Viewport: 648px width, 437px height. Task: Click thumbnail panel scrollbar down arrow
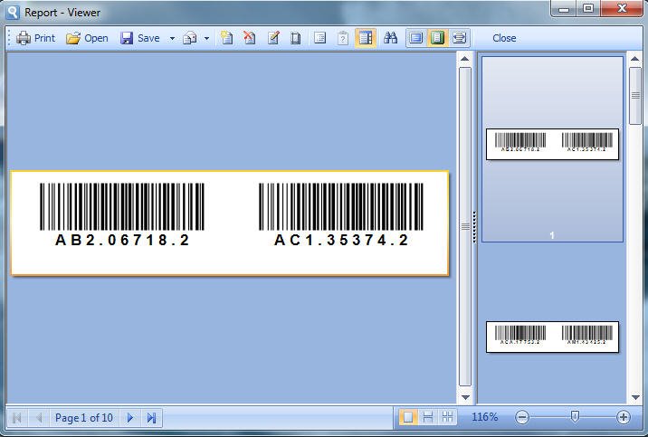click(634, 397)
